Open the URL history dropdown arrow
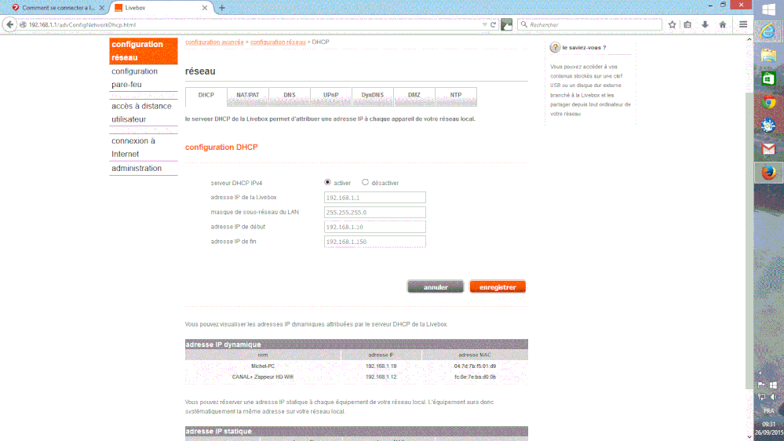 point(484,24)
